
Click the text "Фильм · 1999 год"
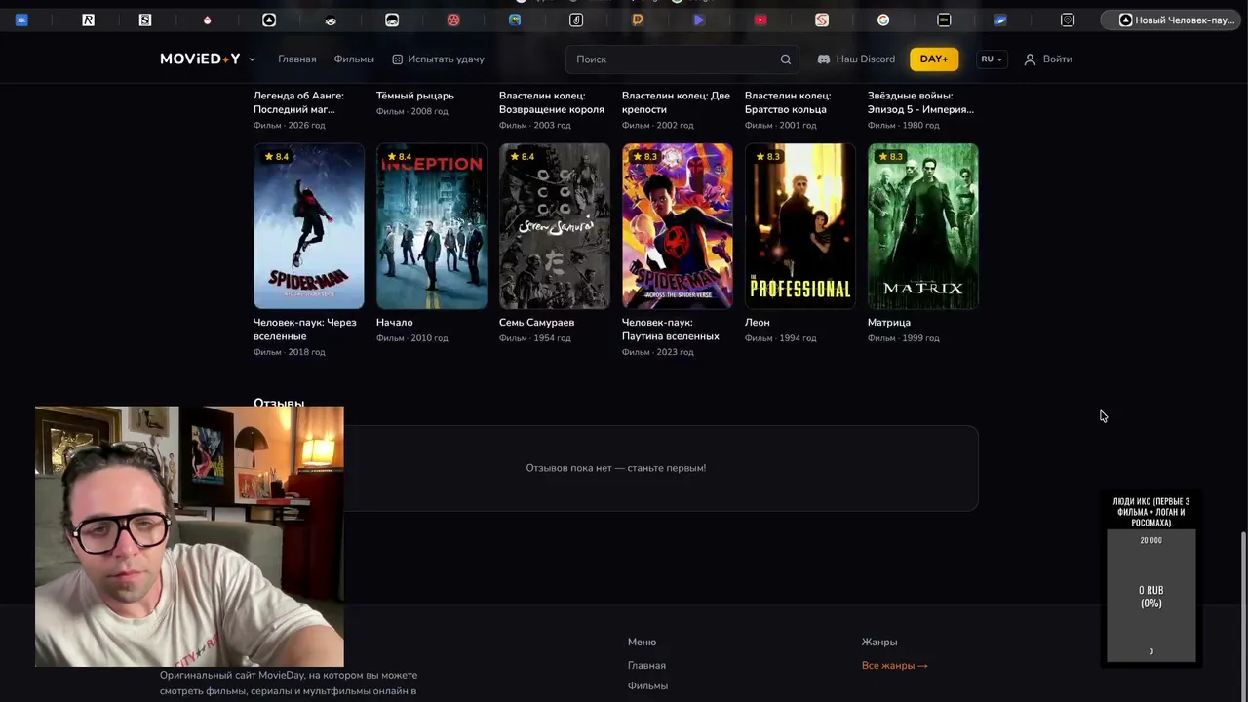[x=904, y=338]
